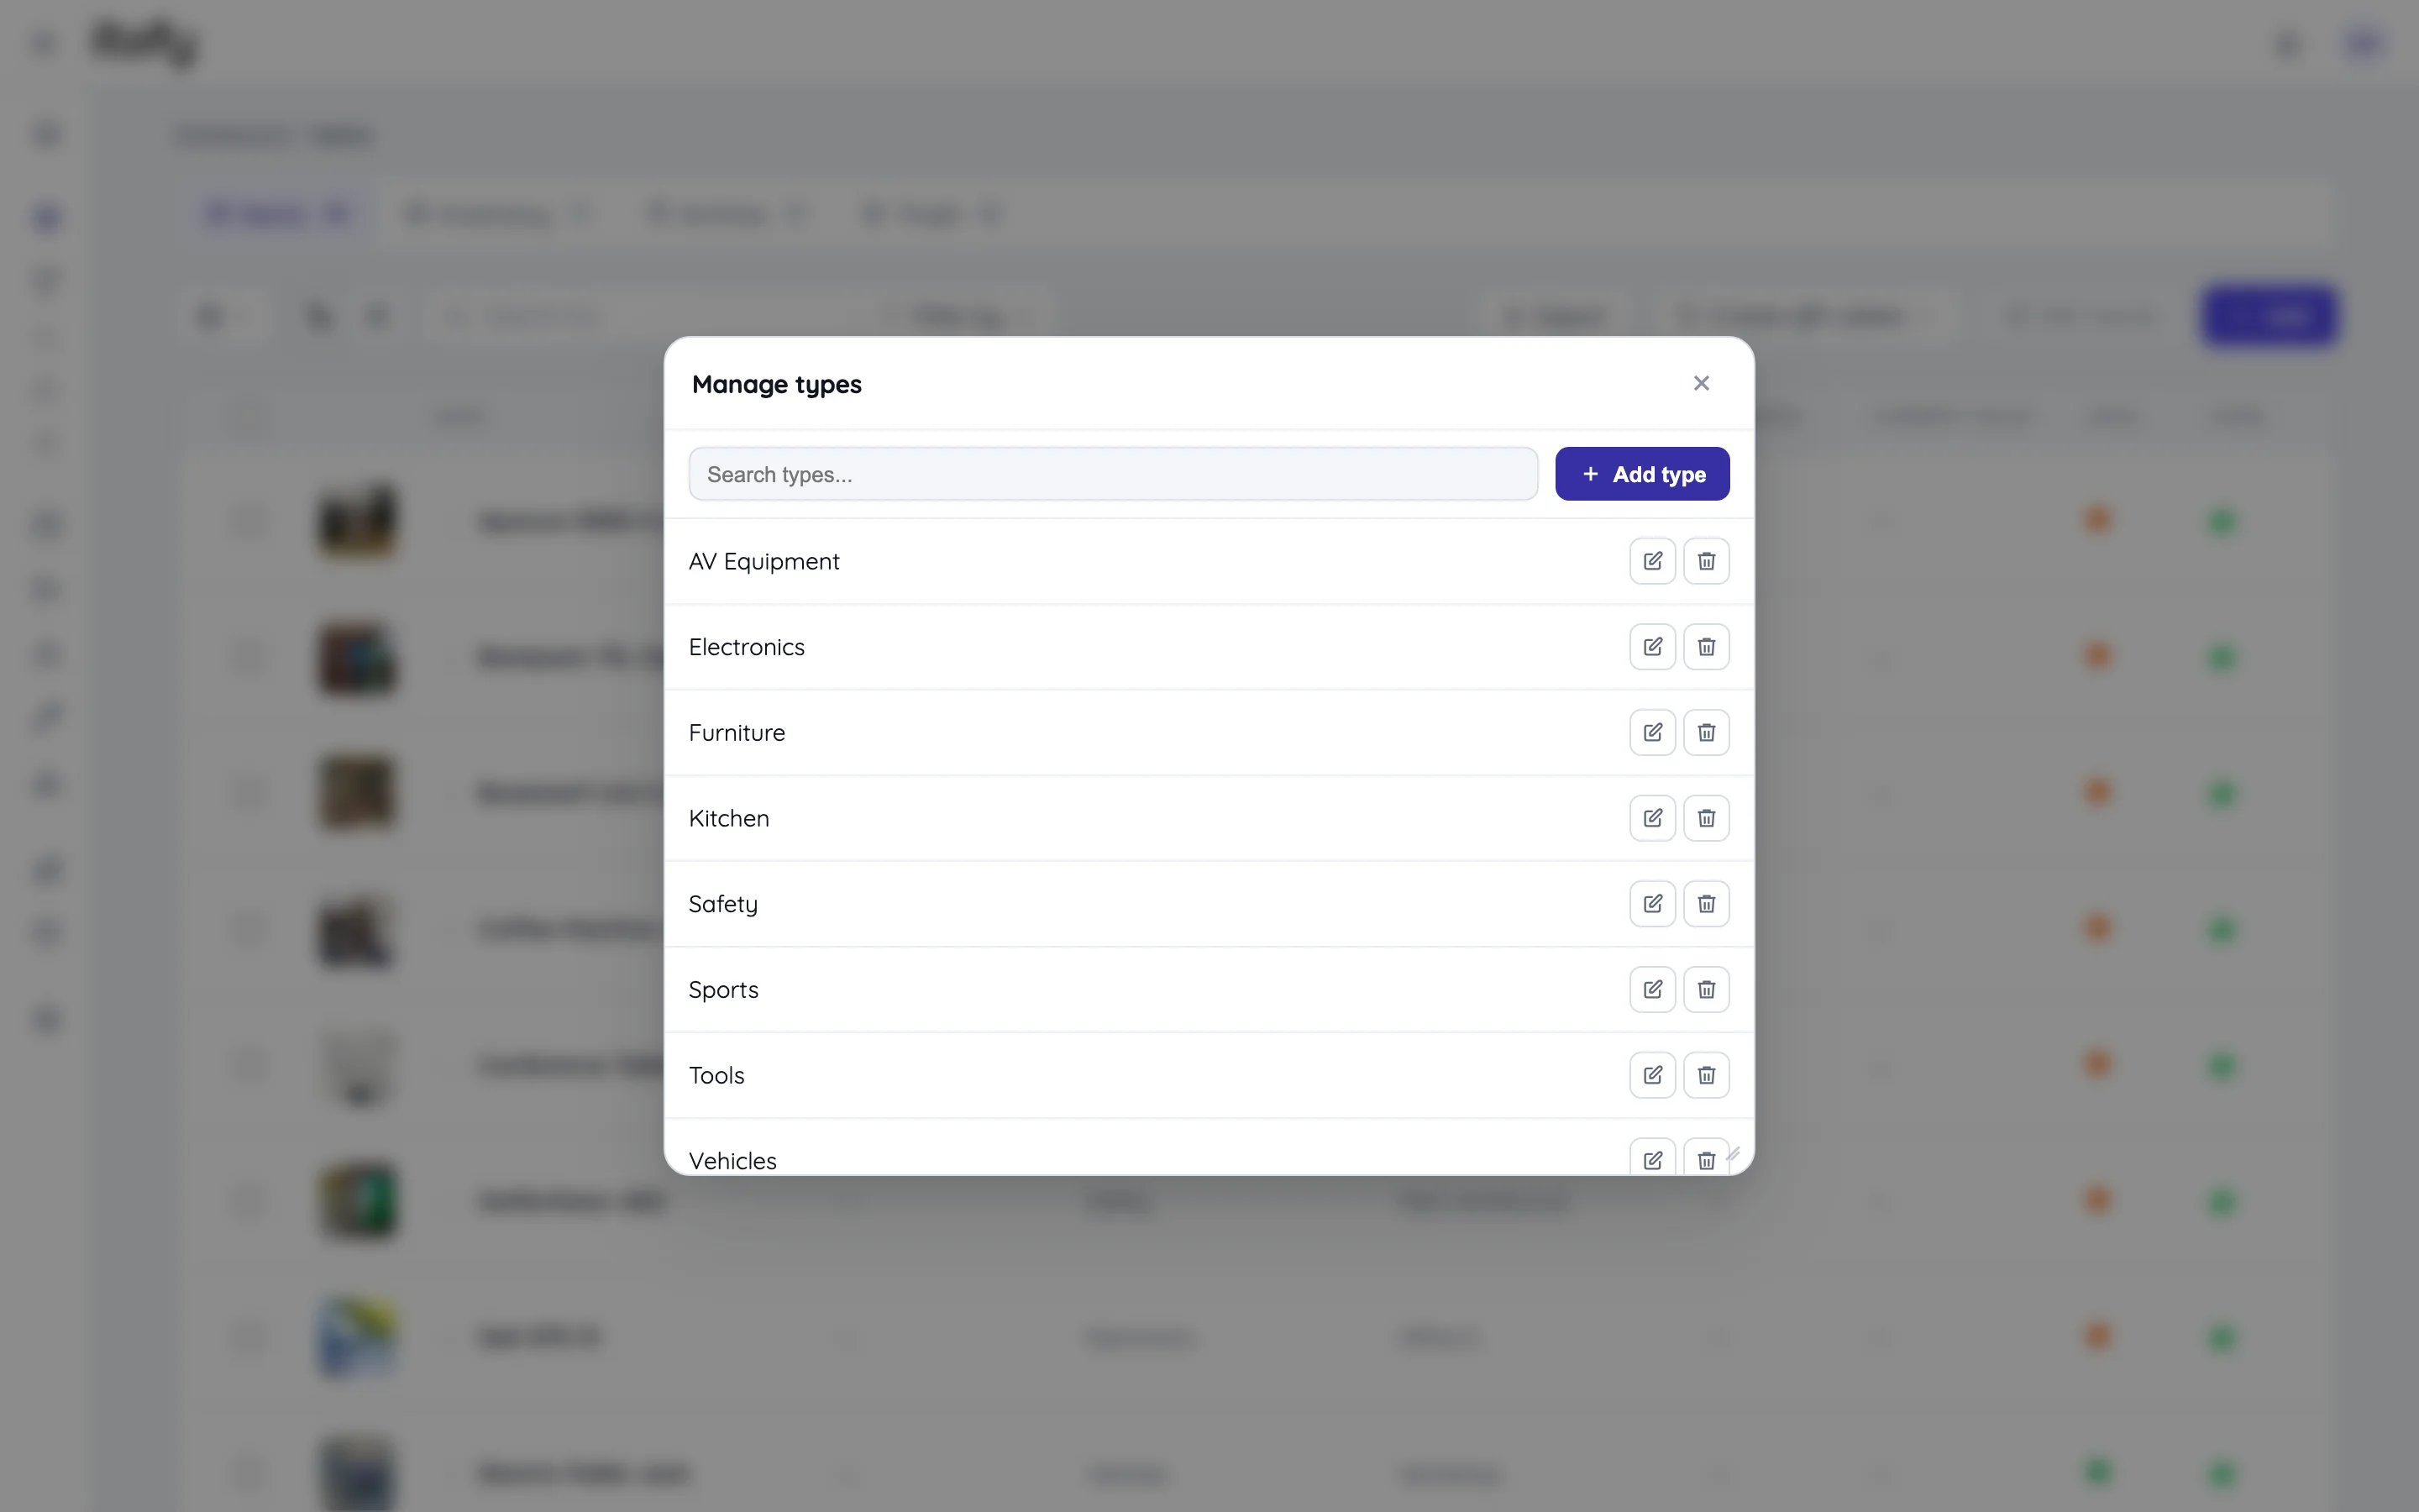Select the Safety label

[x=722, y=905]
